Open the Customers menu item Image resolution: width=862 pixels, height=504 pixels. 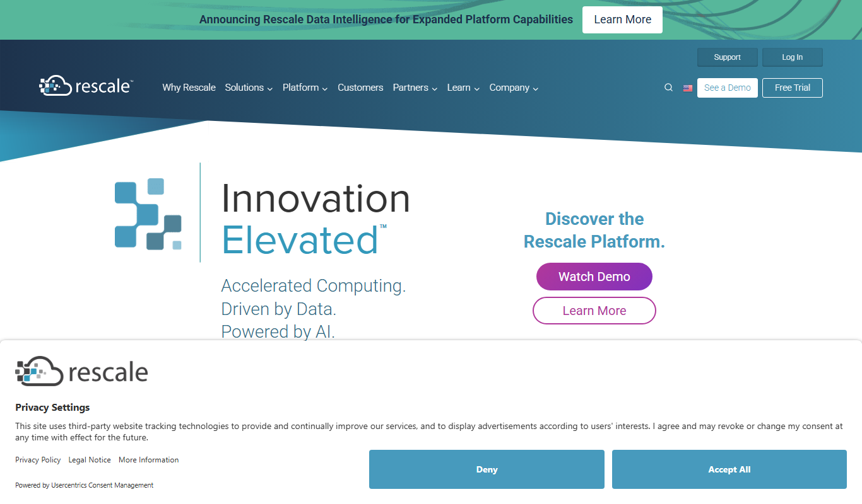coord(360,88)
